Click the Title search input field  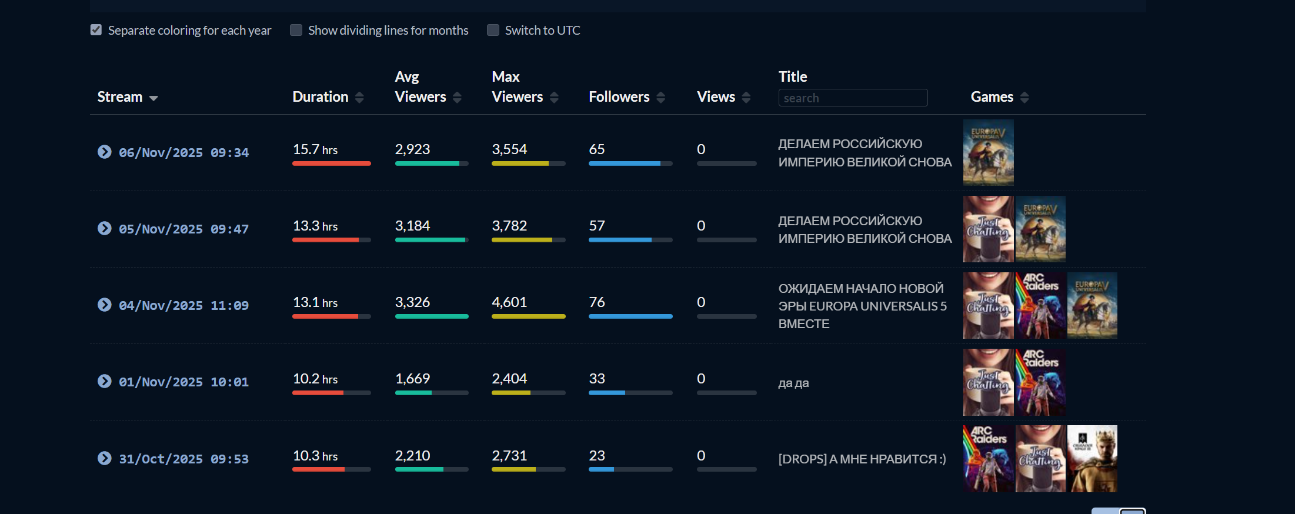coord(853,98)
